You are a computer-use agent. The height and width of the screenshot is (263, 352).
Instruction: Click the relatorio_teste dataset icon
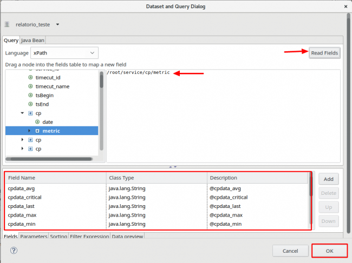click(x=7, y=24)
